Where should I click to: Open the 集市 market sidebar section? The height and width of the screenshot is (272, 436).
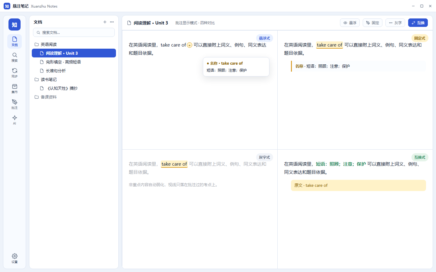(15, 88)
